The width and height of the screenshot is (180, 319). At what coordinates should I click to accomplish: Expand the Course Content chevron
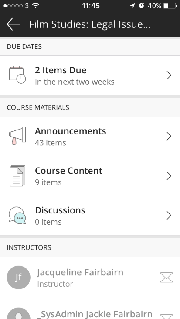pos(169,176)
